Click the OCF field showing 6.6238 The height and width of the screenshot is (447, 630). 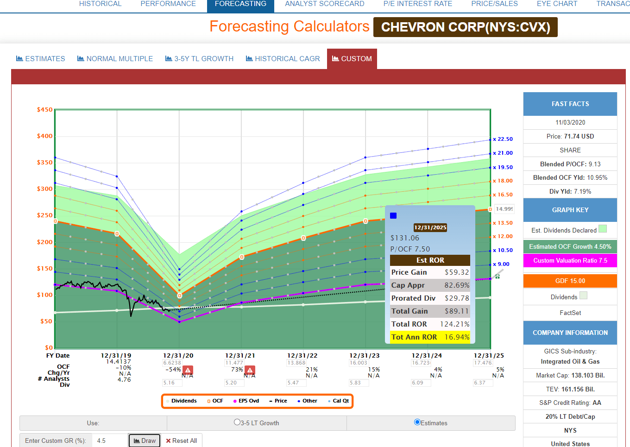click(172, 363)
